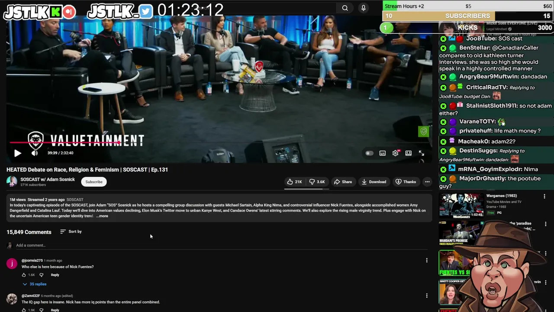
Task: Click the Add a comment field
Action: [221, 245]
